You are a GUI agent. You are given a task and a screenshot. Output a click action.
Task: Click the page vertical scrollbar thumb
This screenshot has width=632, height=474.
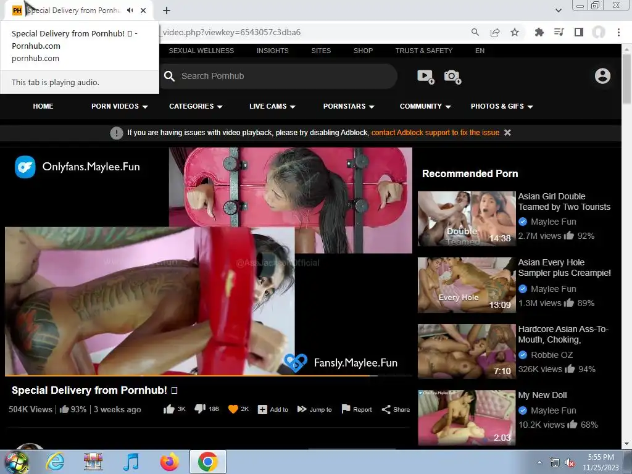(626, 78)
